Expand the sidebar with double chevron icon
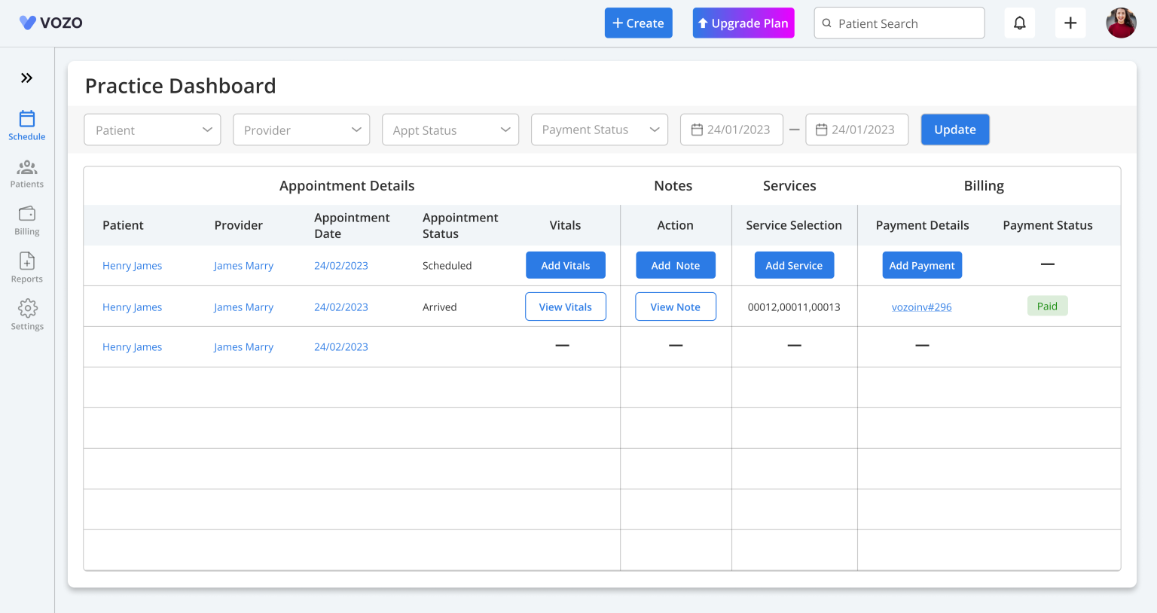 [27, 78]
